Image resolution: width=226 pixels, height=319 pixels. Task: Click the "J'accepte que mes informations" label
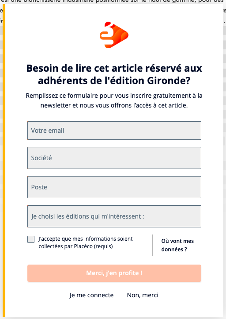[86, 239]
